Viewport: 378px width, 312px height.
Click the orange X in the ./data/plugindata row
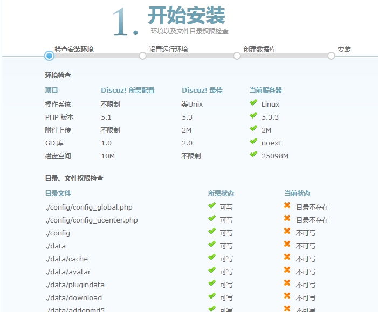pos(287,282)
